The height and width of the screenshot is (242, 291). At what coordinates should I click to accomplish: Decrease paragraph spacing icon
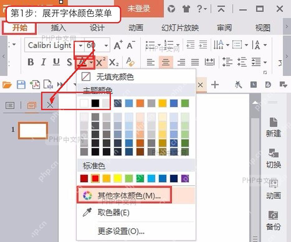pyautogui.click(x=242, y=62)
